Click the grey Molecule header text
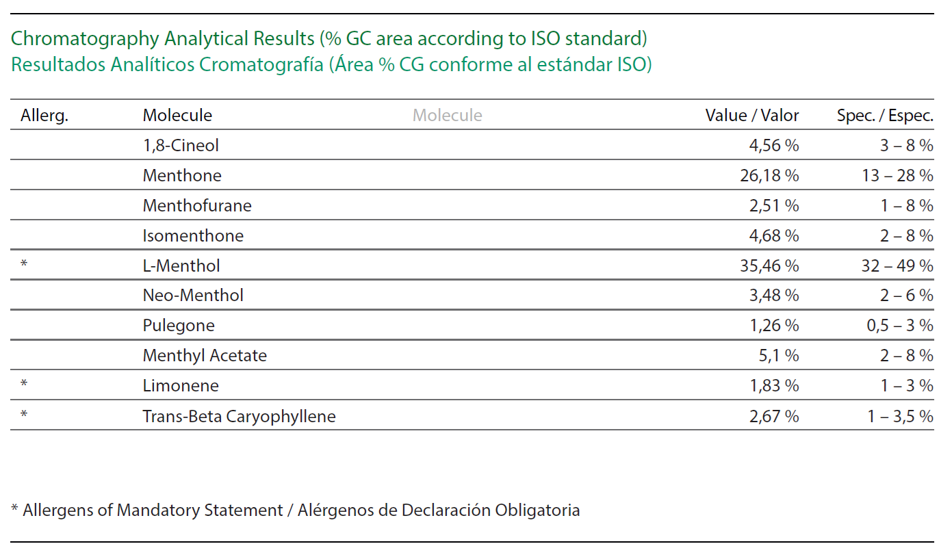 [x=447, y=115]
